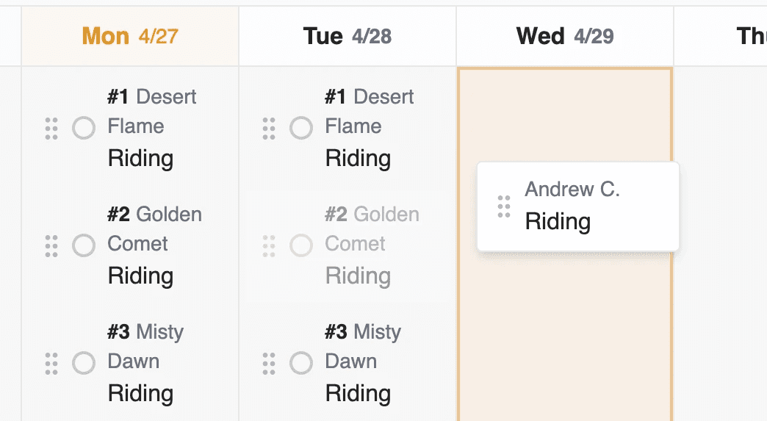Image resolution: width=767 pixels, height=421 pixels.
Task: Mark Monday #3 Misty Dawn complete
Action: coord(84,363)
